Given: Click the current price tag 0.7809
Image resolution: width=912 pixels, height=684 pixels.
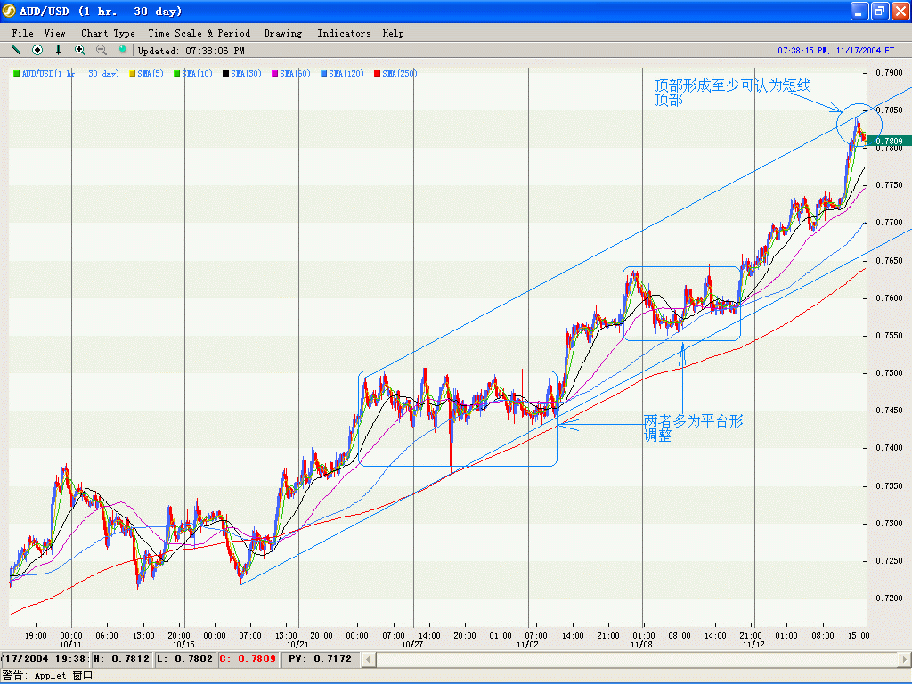Looking at the screenshot, I should [x=889, y=141].
